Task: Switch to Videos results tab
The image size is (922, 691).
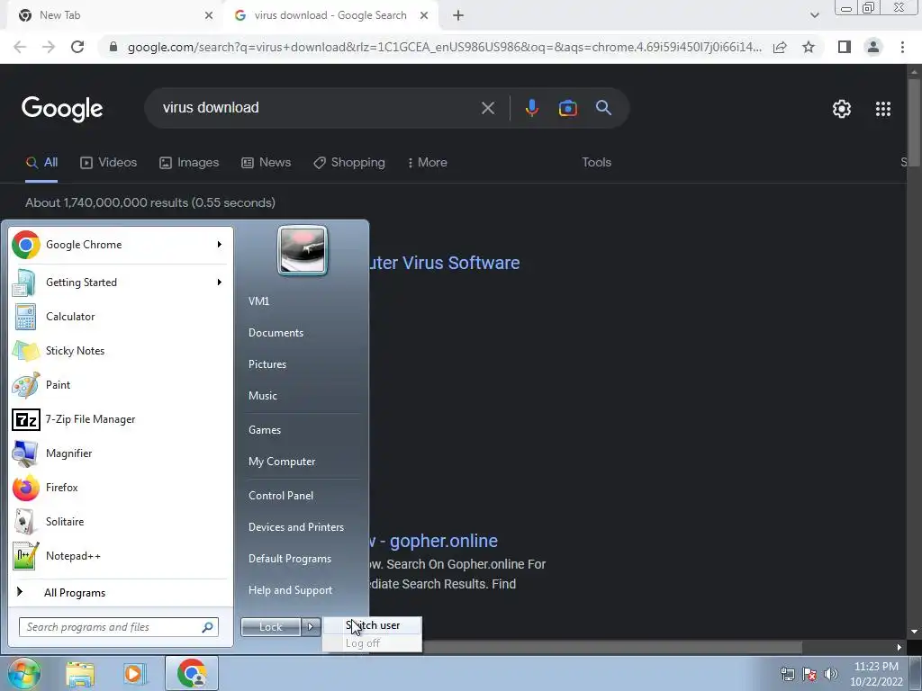Action: click(x=109, y=162)
